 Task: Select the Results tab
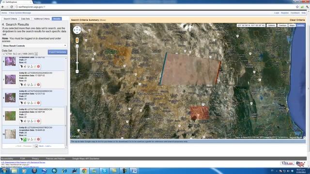click(57, 19)
